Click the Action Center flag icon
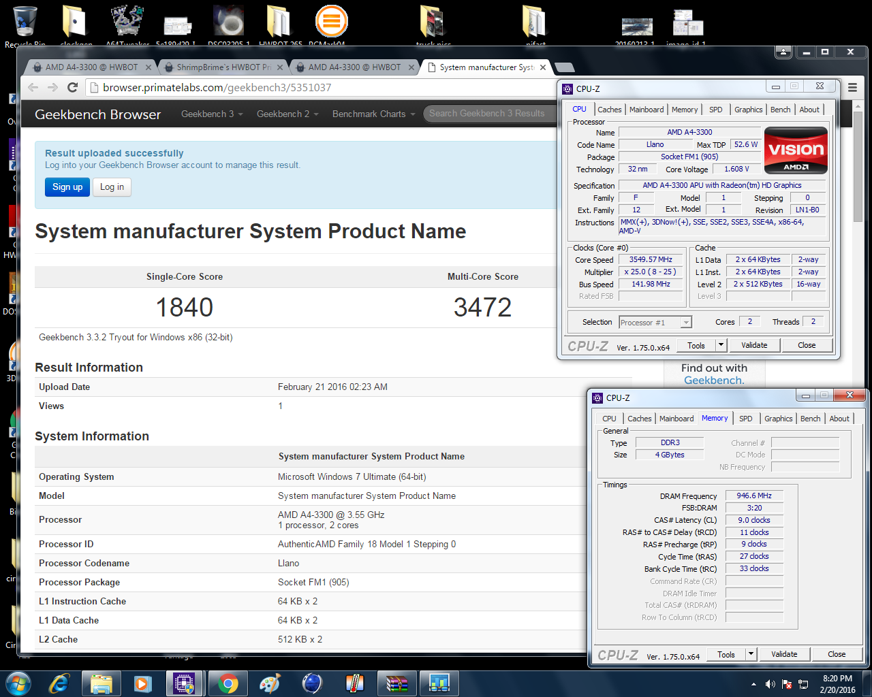This screenshot has height=697, width=872. tap(787, 684)
